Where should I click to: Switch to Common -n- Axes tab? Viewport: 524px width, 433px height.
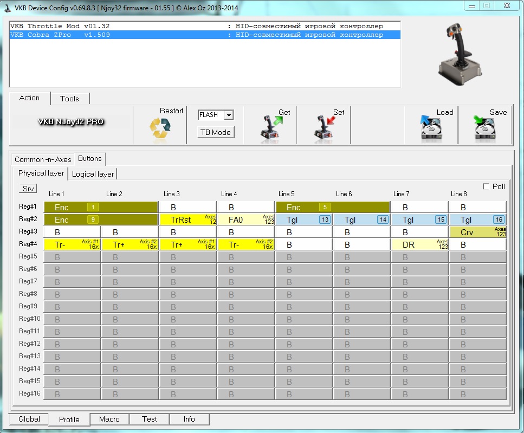(x=43, y=159)
